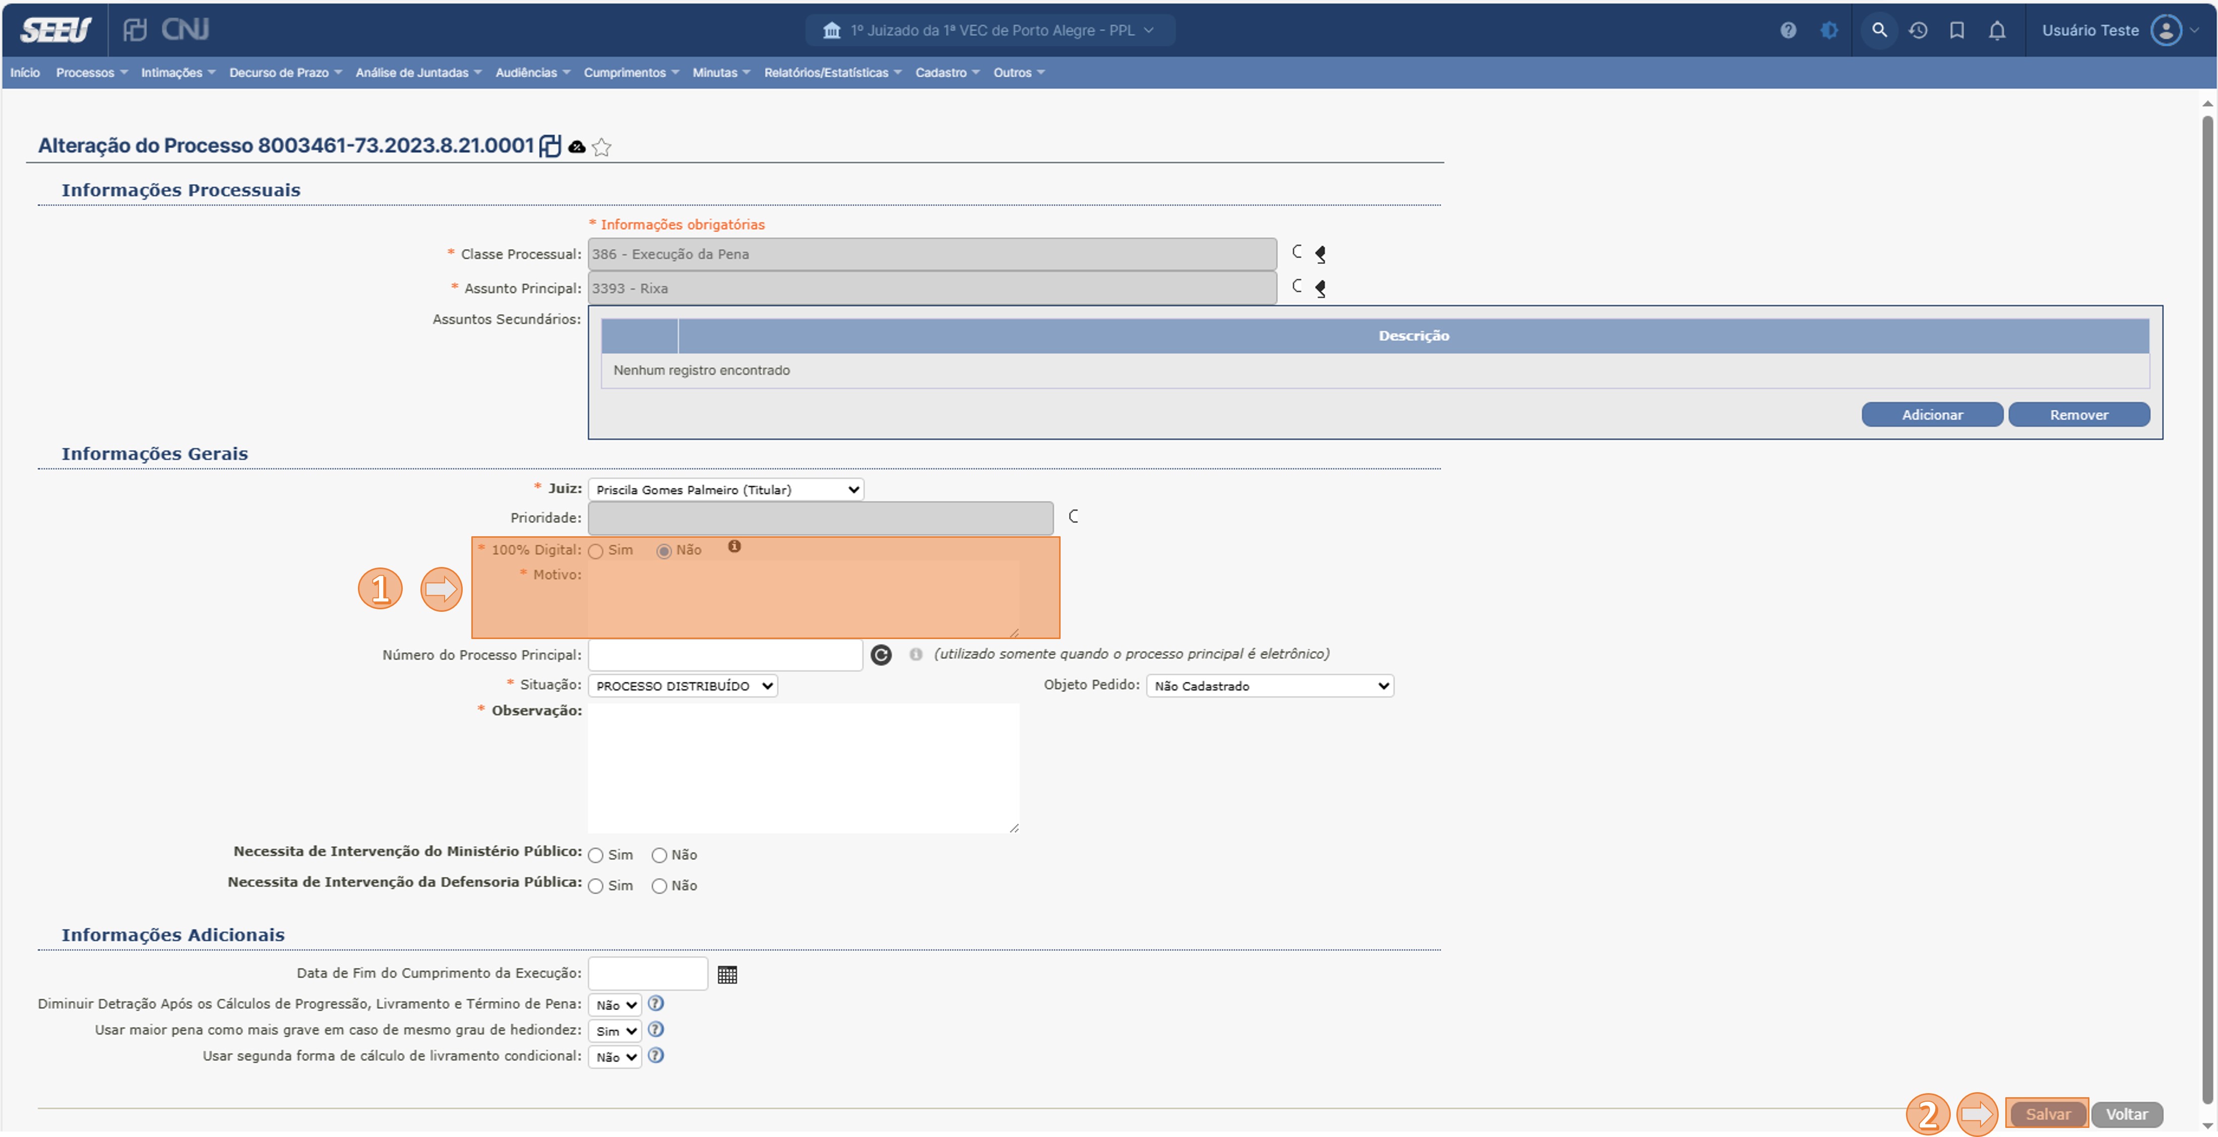Open the Cadastro menu
The width and height of the screenshot is (2218, 1137).
coord(947,73)
